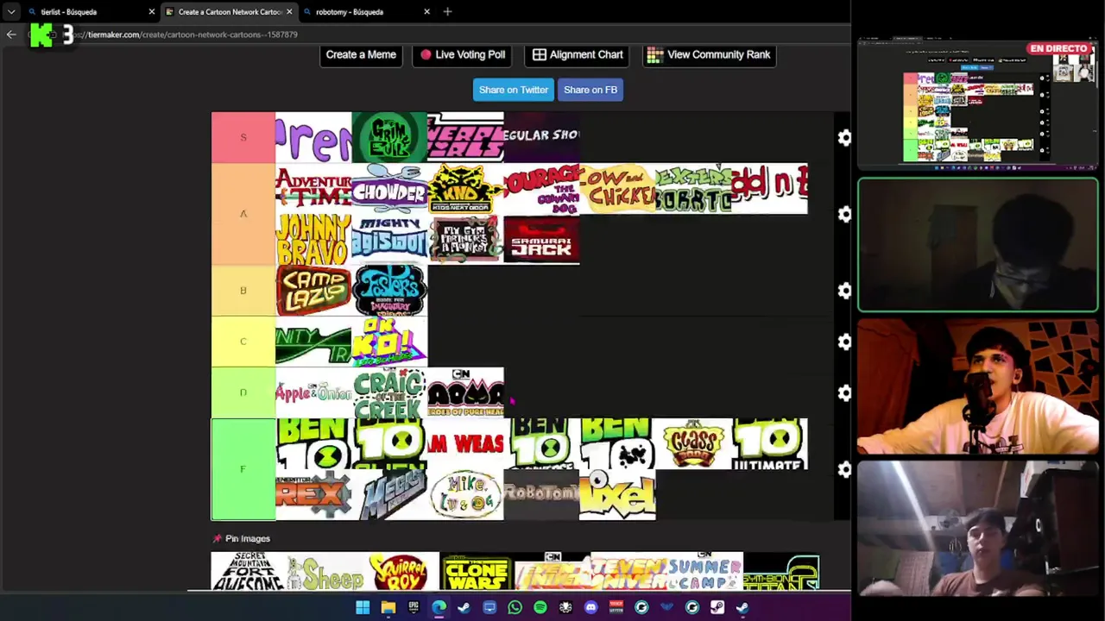Viewport: 1105px width, 621px height.
Task: Select the Foster's Home logo
Action: tap(389, 291)
